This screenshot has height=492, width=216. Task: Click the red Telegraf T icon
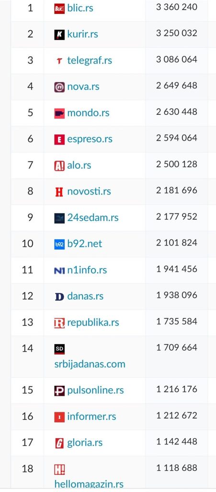click(59, 61)
